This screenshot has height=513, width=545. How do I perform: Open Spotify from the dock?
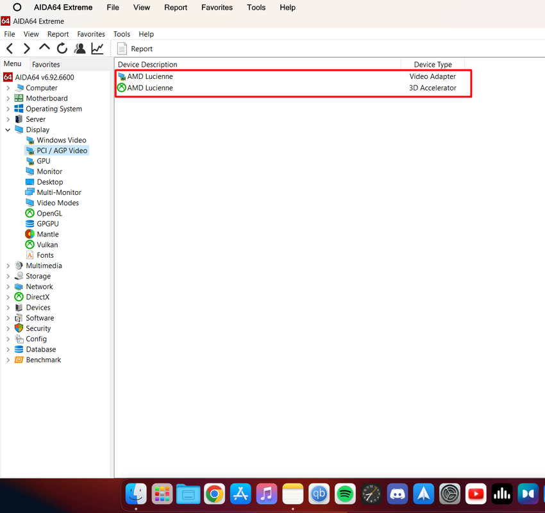tap(345, 494)
